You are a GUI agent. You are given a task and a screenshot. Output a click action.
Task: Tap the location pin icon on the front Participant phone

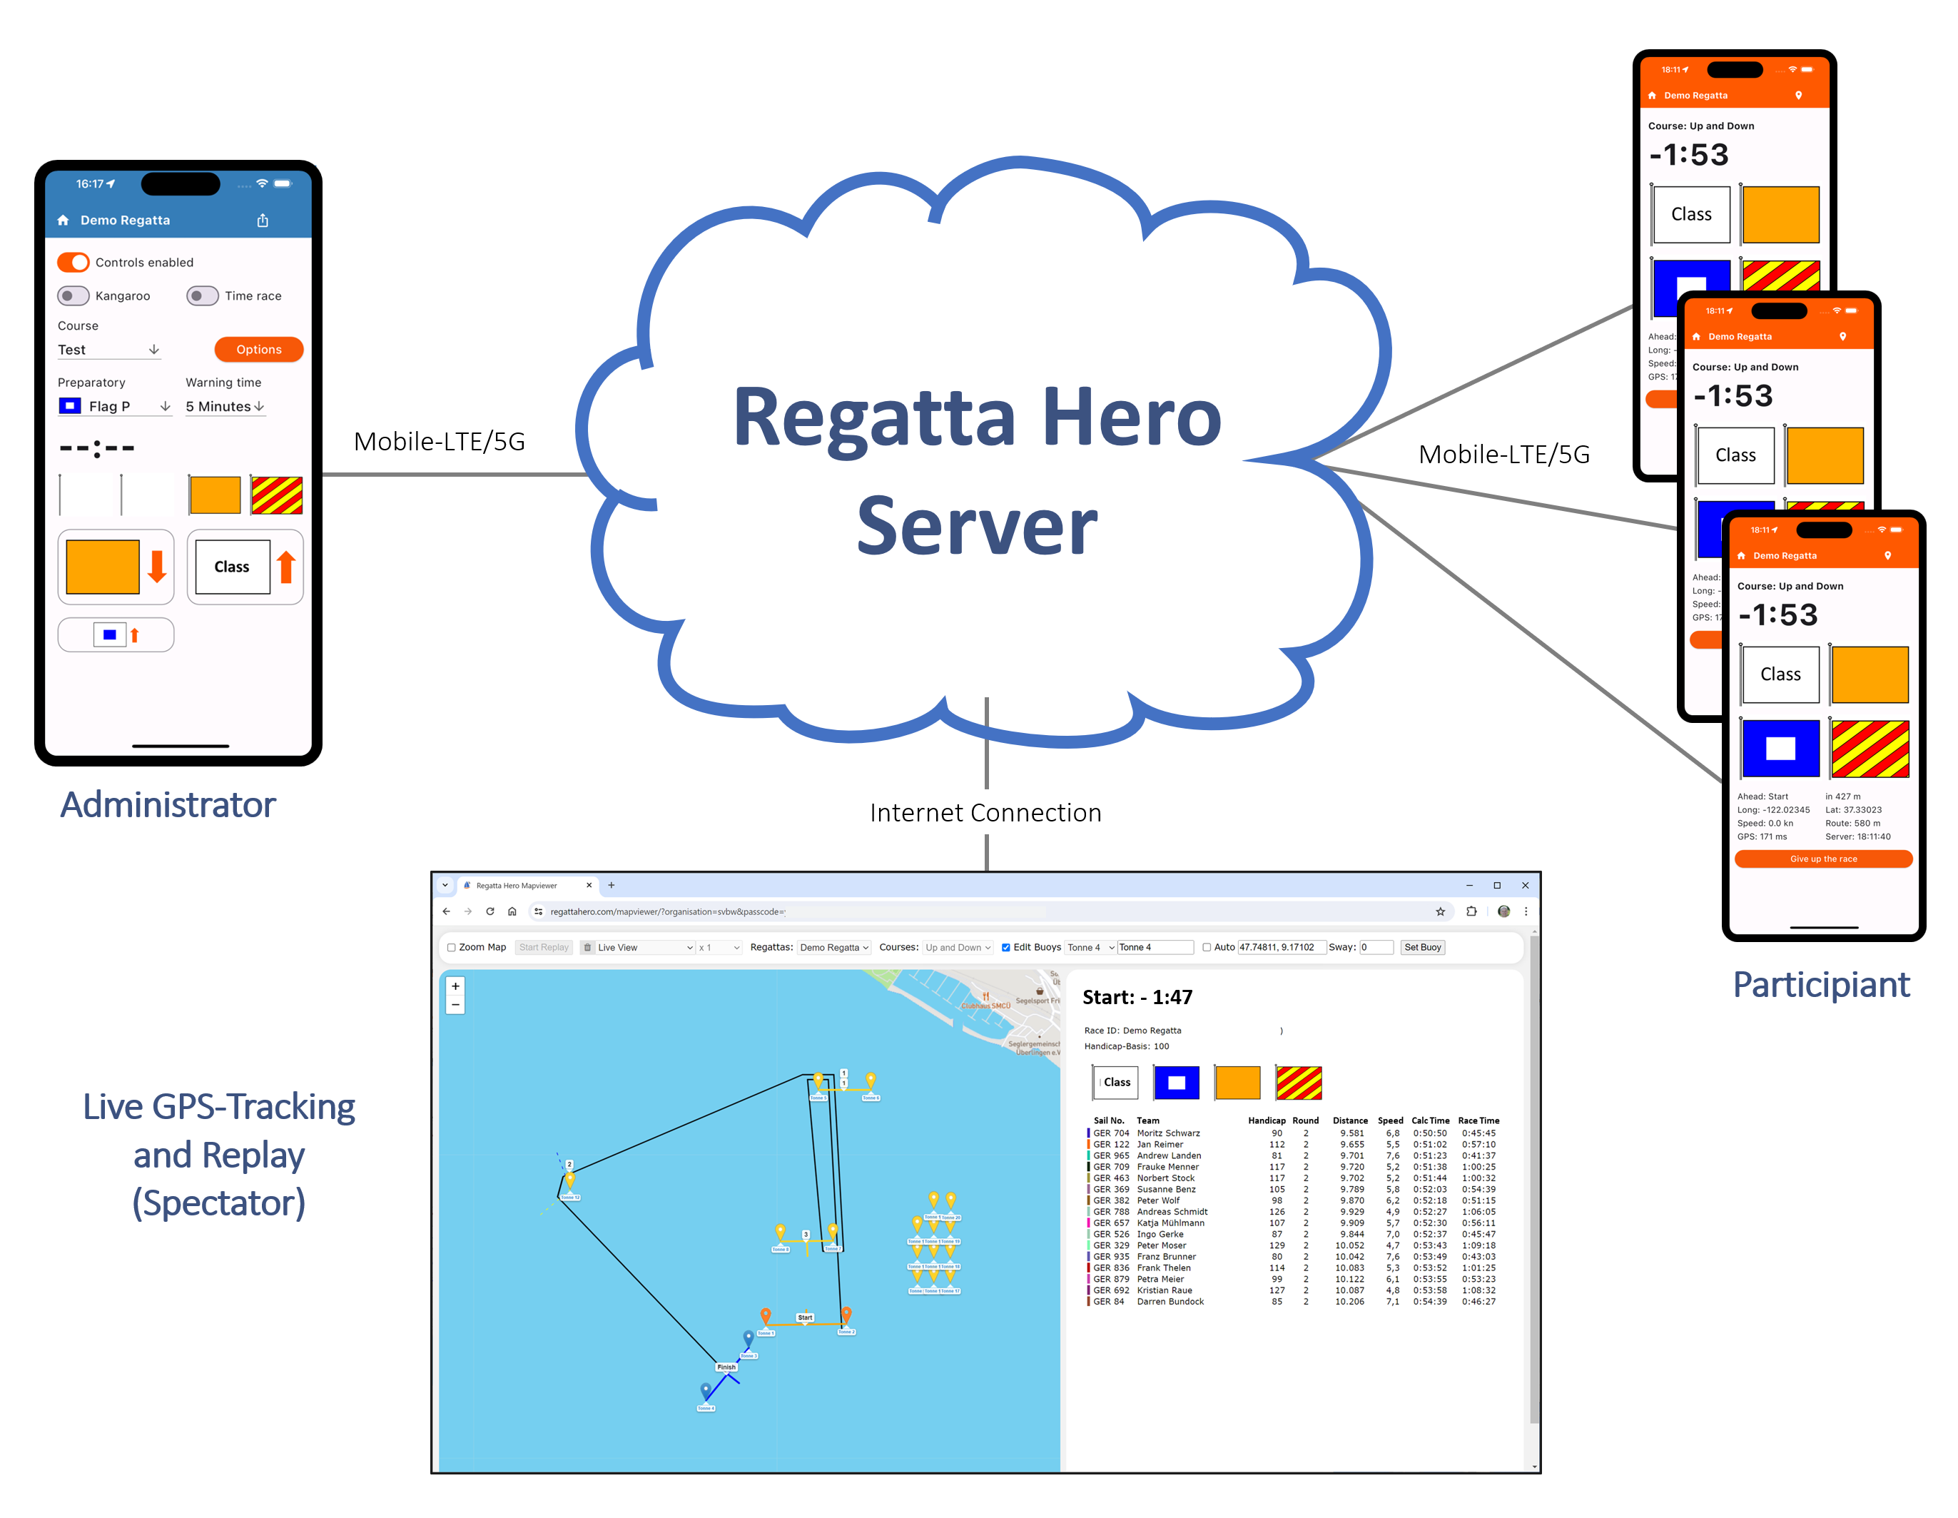(x=1888, y=556)
